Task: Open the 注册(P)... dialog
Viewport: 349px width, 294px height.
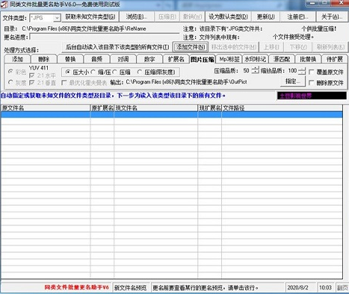Action: point(297,16)
